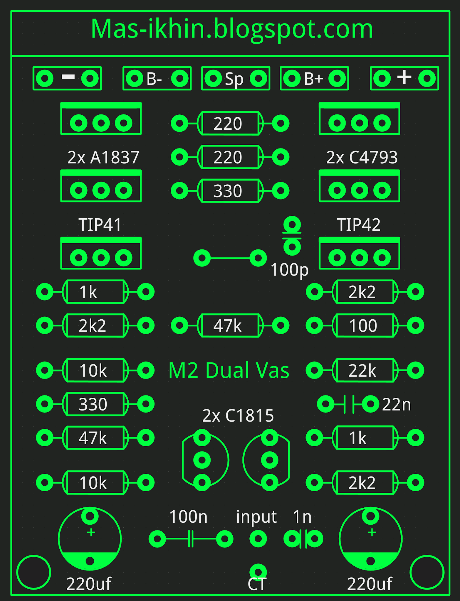This screenshot has height=601, width=460.
Task: Select the 330 resistor under the 10k resistor
Action: (95, 404)
